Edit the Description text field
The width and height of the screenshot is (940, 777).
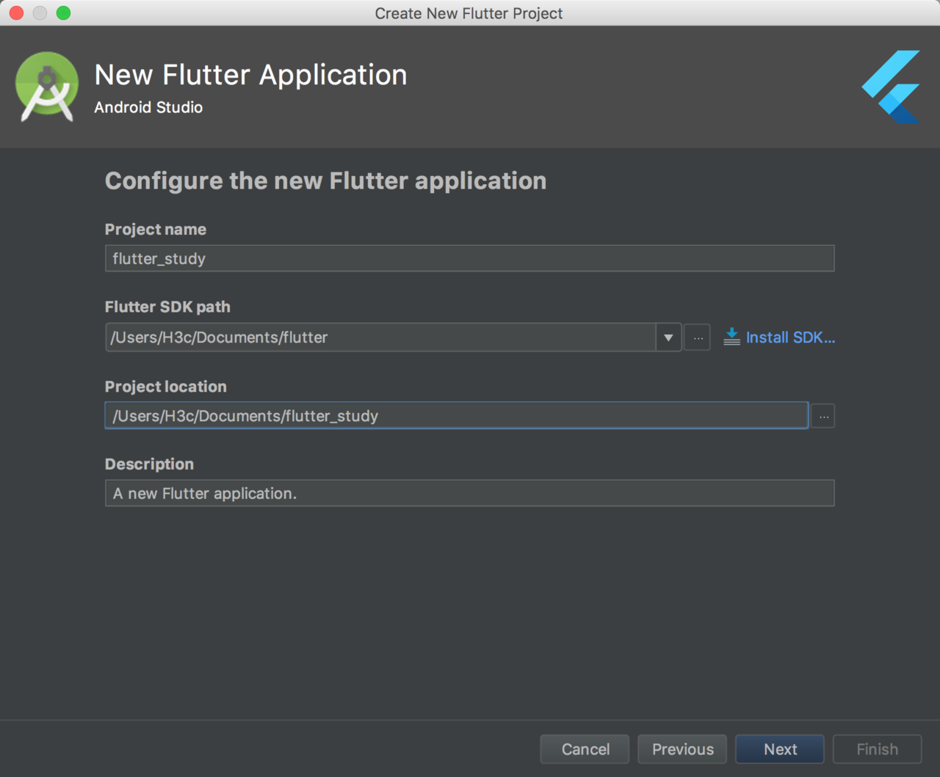click(x=469, y=493)
